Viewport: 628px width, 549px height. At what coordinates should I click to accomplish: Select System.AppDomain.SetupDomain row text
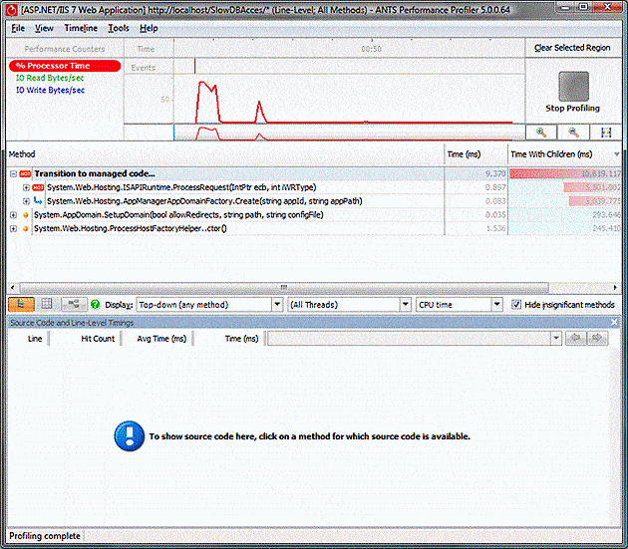pyautogui.click(x=178, y=215)
